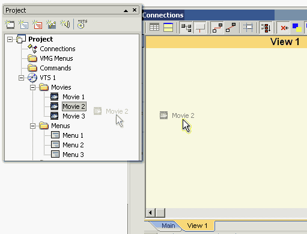Switch to the Main tab
The width and height of the screenshot is (307, 234).
pos(168,226)
